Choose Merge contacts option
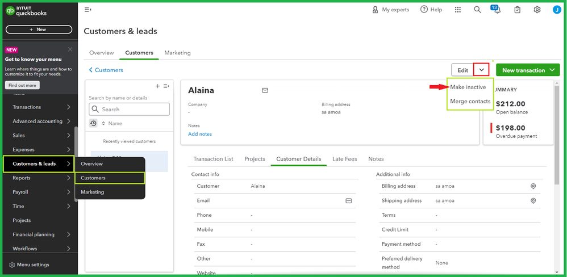The width and height of the screenshot is (567, 277). click(470, 102)
